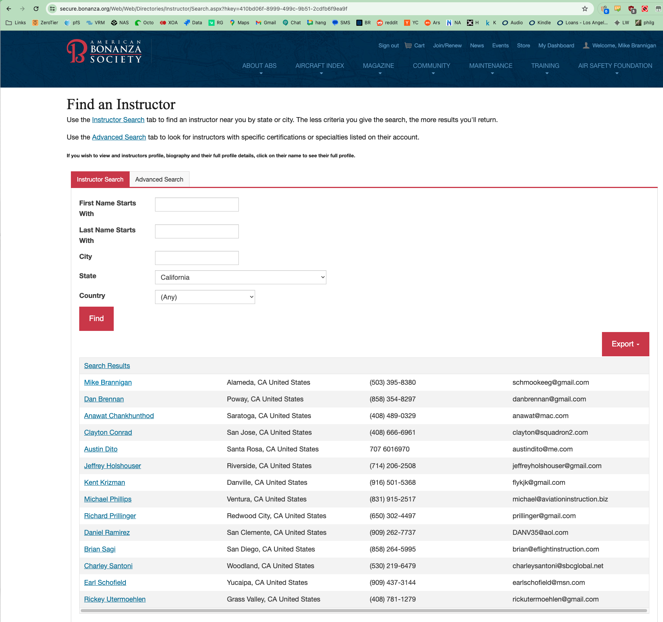Open the Links bookmarks folder

[x=16, y=23]
